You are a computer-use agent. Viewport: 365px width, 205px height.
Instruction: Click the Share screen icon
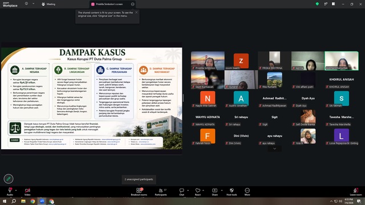coord(214,191)
